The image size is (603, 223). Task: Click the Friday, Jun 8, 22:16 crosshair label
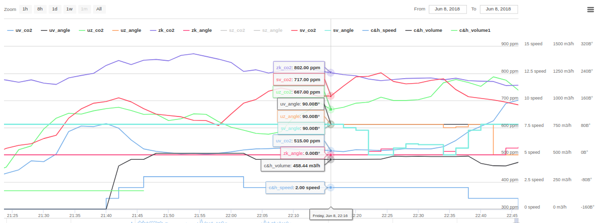click(x=331, y=215)
